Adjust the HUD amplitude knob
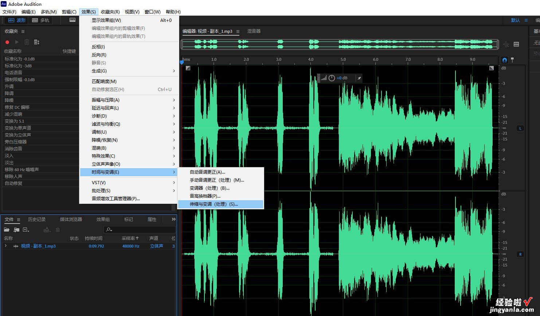 click(332, 78)
